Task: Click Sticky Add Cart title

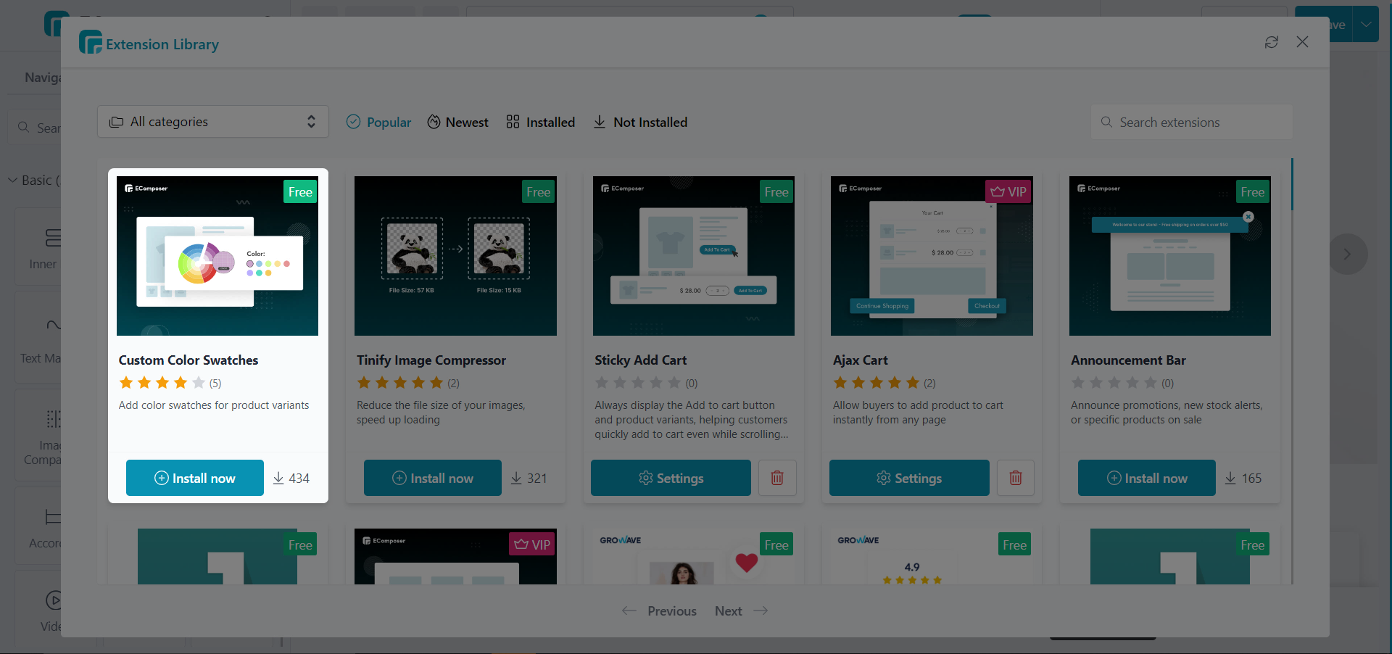Action: pyautogui.click(x=641, y=360)
